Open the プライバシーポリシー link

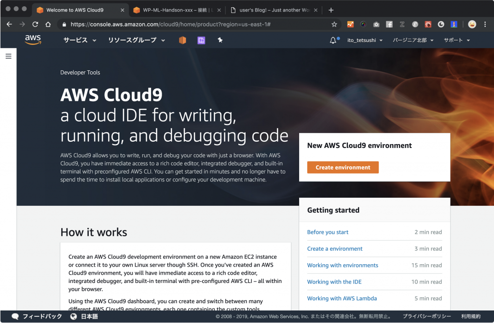pyautogui.click(x=426, y=316)
